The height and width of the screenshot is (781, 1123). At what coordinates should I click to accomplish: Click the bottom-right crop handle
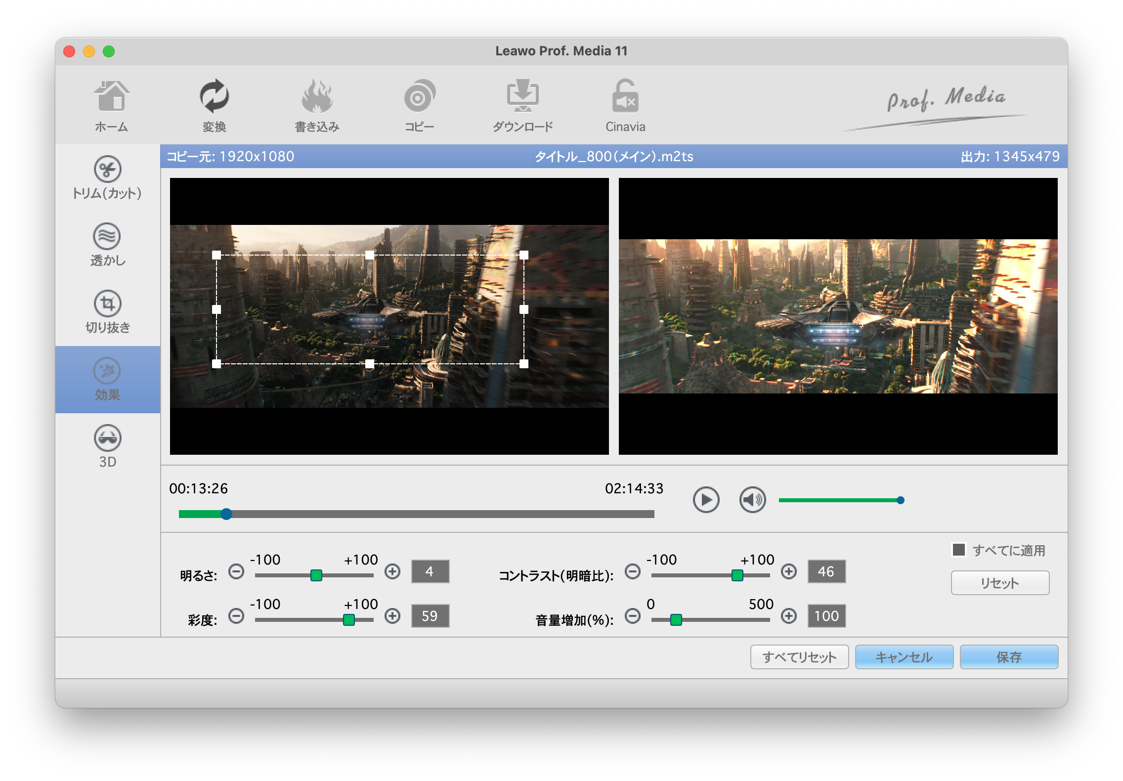[x=524, y=364]
